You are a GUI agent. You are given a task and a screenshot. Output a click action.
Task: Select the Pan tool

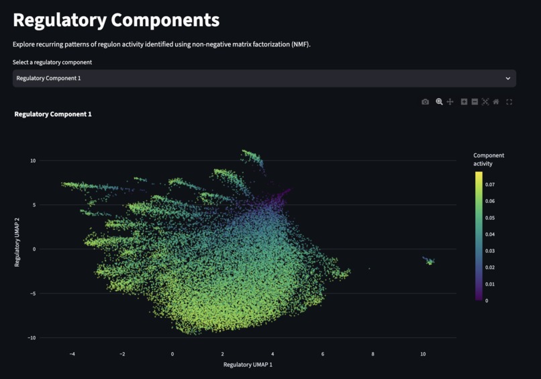point(450,101)
